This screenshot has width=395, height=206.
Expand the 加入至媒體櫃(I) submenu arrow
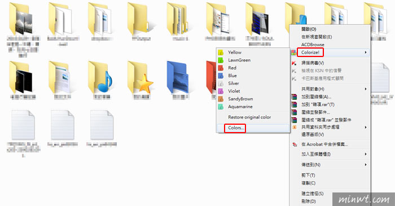point(366,154)
